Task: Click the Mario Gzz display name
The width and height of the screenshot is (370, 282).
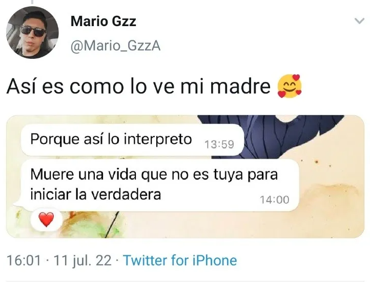Action: (x=104, y=21)
